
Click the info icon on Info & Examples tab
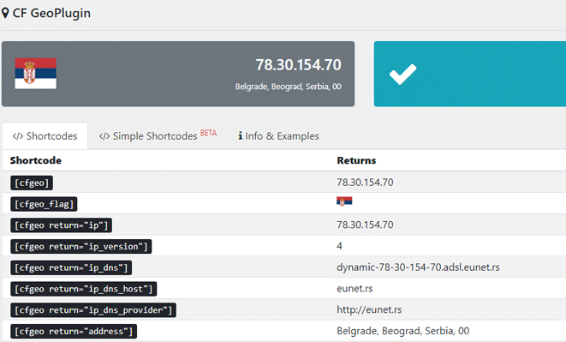[x=241, y=136]
